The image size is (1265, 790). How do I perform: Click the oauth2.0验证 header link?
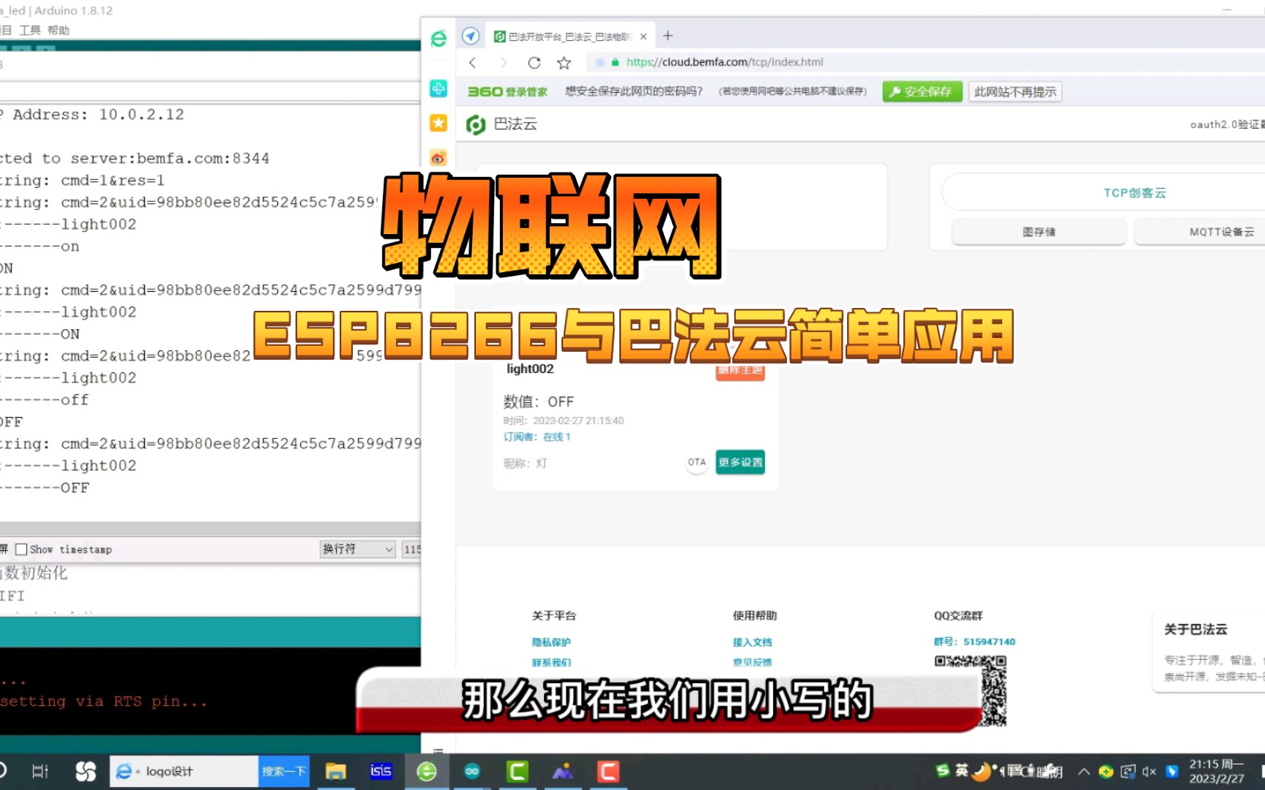[1227, 124]
